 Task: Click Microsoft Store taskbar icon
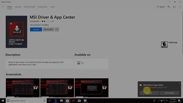click(67, 101)
